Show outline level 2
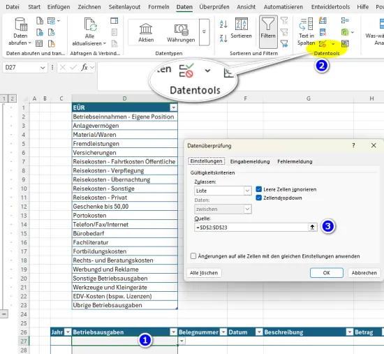This screenshot has height=354, width=384. tap(12, 98)
